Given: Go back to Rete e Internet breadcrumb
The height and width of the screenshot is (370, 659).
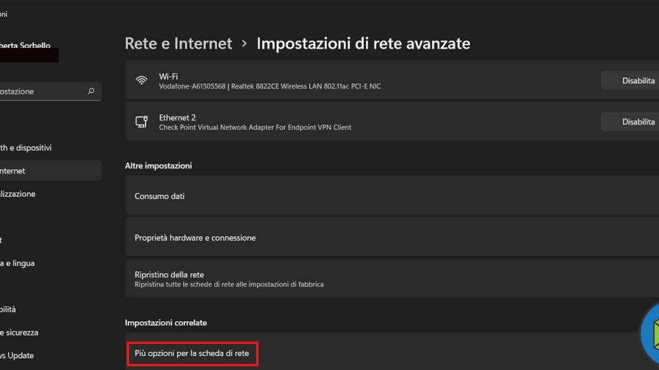Looking at the screenshot, I should tap(178, 44).
